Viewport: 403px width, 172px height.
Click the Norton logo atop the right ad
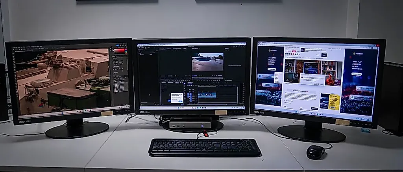[359, 54]
